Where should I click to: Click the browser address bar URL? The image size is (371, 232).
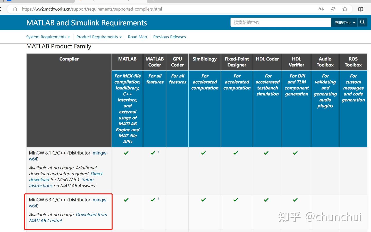tap(92, 9)
